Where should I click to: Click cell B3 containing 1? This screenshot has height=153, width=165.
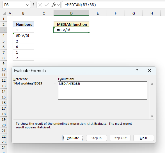[x=23, y=30]
